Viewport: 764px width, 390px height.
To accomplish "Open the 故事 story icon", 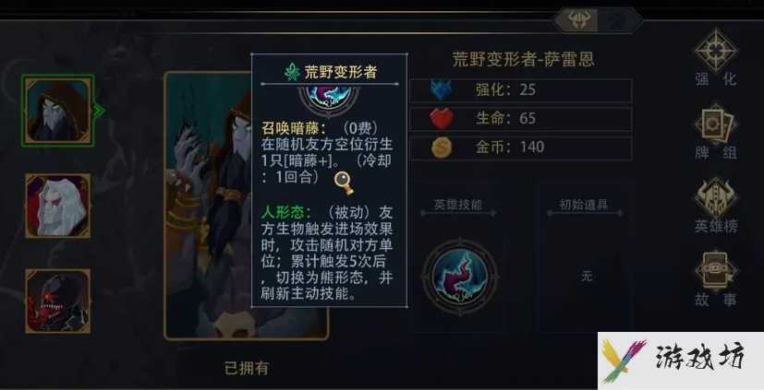I will coord(715,271).
